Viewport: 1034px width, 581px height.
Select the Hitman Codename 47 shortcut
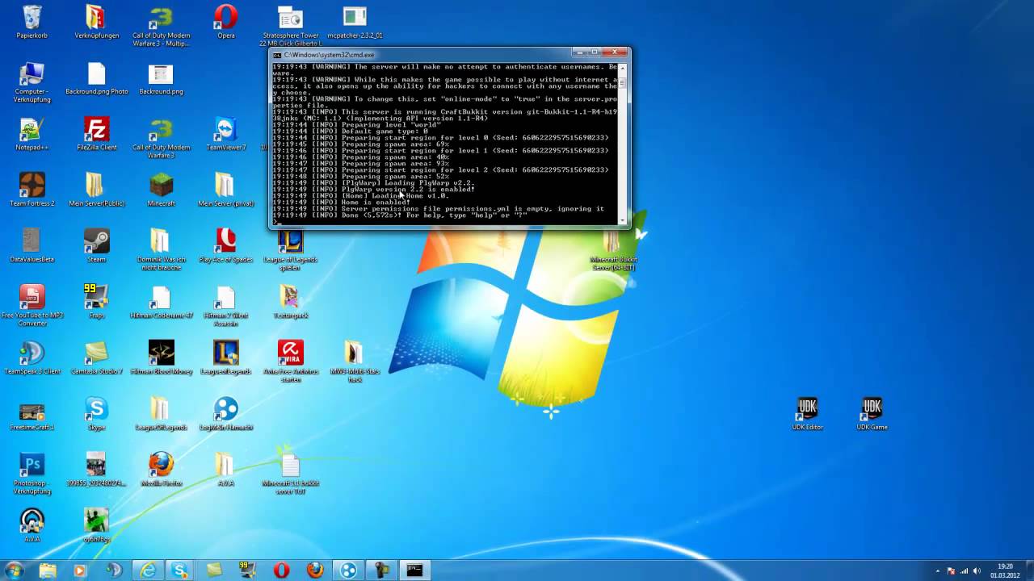[161, 302]
